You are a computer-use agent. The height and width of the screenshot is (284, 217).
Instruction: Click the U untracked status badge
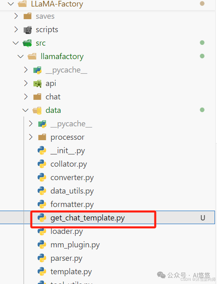click(203, 218)
